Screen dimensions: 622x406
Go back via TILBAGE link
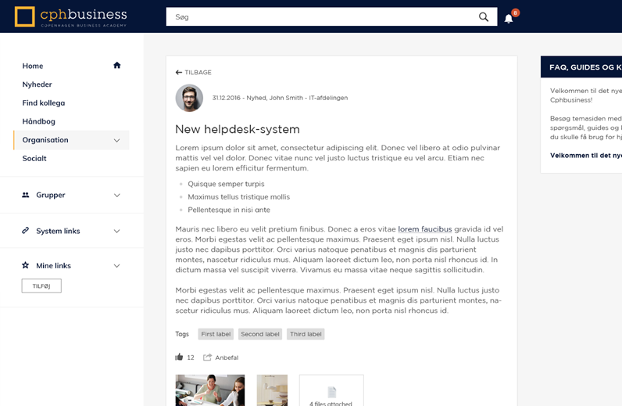click(x=198, y=72)
